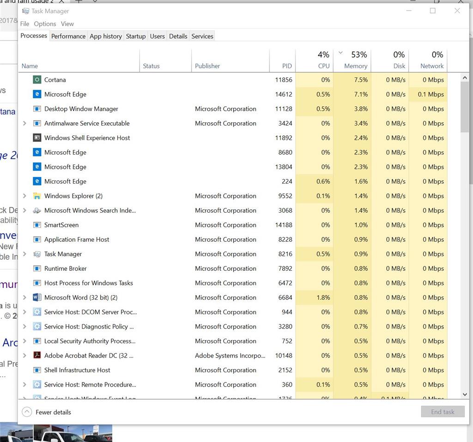Viewport: 473px width, 442px height.
Task: Click the Remote Procedure service gear icon
Action: [x=37, y=384]
